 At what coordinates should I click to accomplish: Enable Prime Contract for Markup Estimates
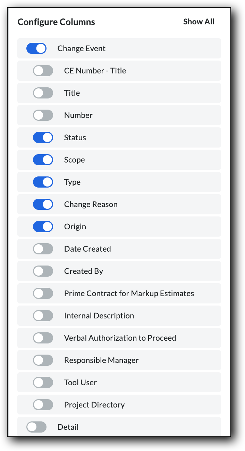tap(43, 293)
